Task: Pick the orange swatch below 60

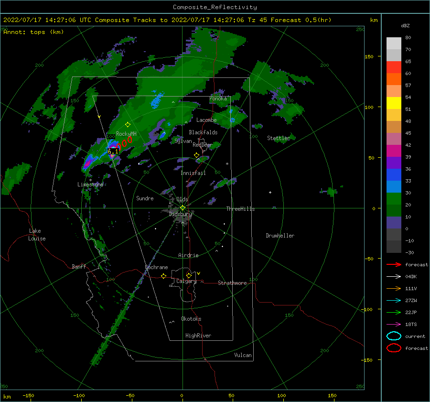Action: (x=394, y=79)
